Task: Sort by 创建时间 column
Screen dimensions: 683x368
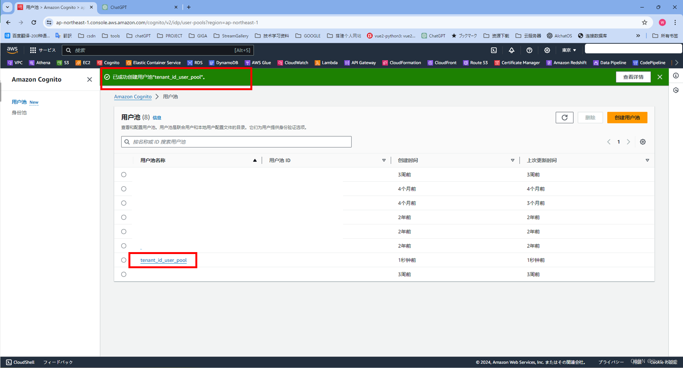Action: click(x=512, y=160)
